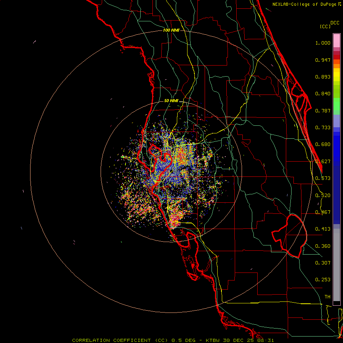This screenshot has width=343, height=343.
Task: Click the 0.840 color scale value
Action: (x=323, y=94)
